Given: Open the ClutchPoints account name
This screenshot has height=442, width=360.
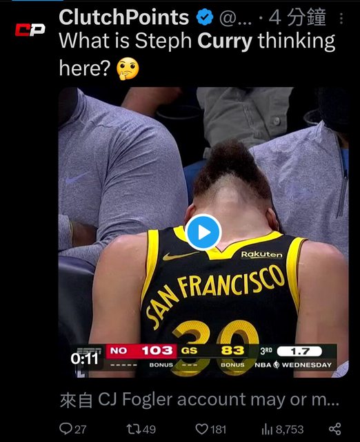Looking at the screenshot, I should point(124,17).
